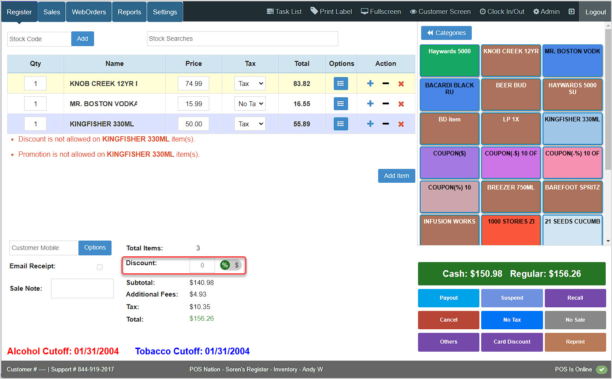
Task: Enter Fullscreen mode
Action: point(380,11)
